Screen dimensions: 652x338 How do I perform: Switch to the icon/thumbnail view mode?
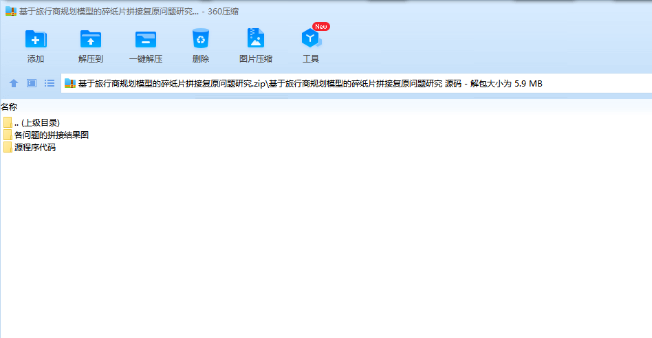point(32,83)
